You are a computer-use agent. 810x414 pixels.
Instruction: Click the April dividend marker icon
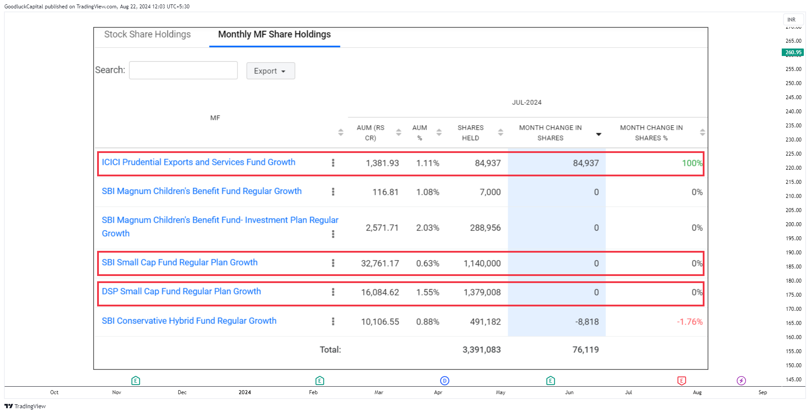coord(445,380)
